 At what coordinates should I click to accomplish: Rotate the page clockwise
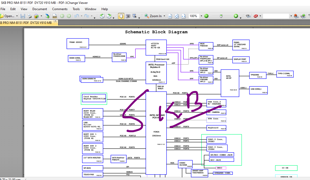(109, 16)
